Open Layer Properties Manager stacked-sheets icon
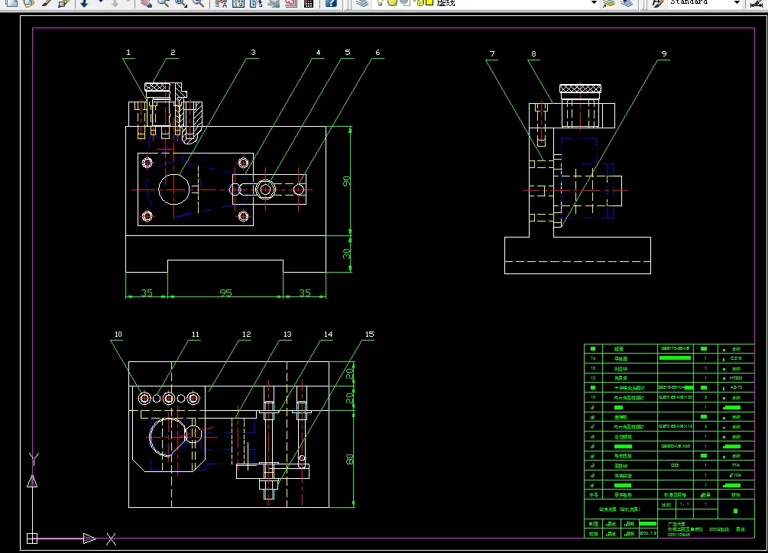The height and width of the screenshot is (553, 768). (362, 3)
